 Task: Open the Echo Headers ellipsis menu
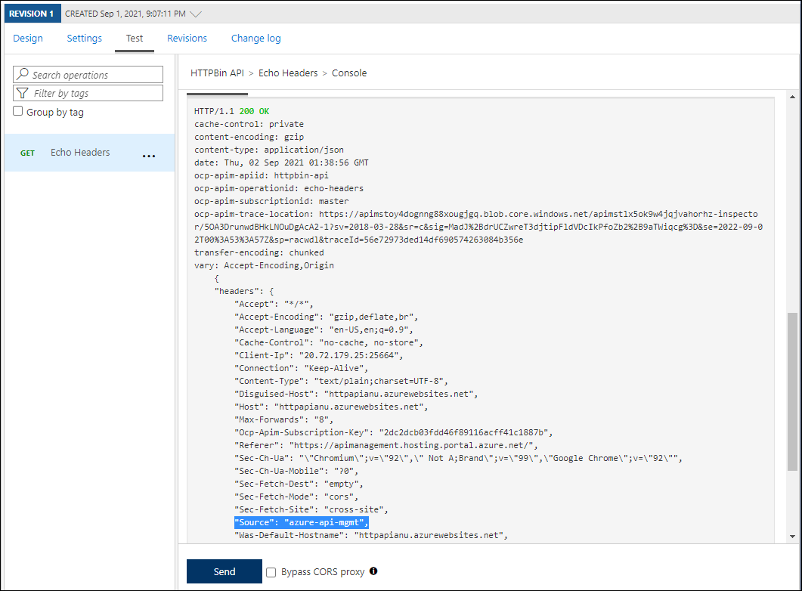click(149, 156)
